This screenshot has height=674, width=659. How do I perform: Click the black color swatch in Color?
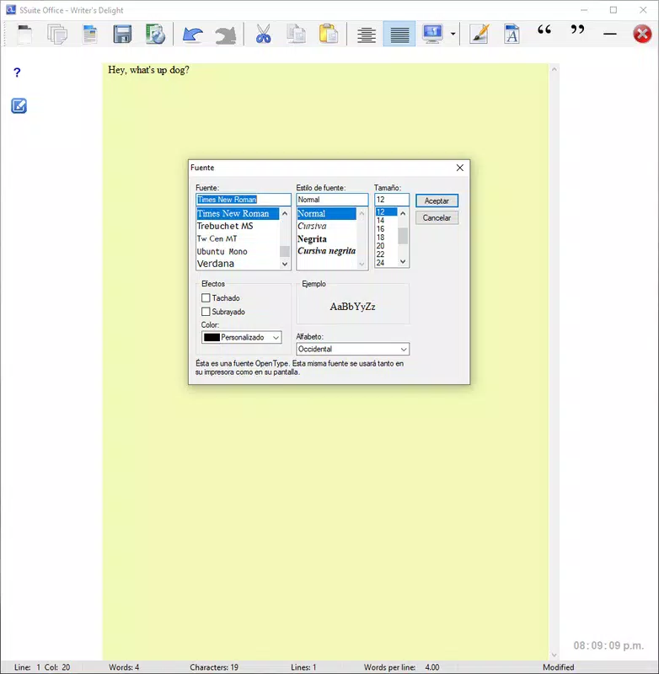[x=212, y=338]
